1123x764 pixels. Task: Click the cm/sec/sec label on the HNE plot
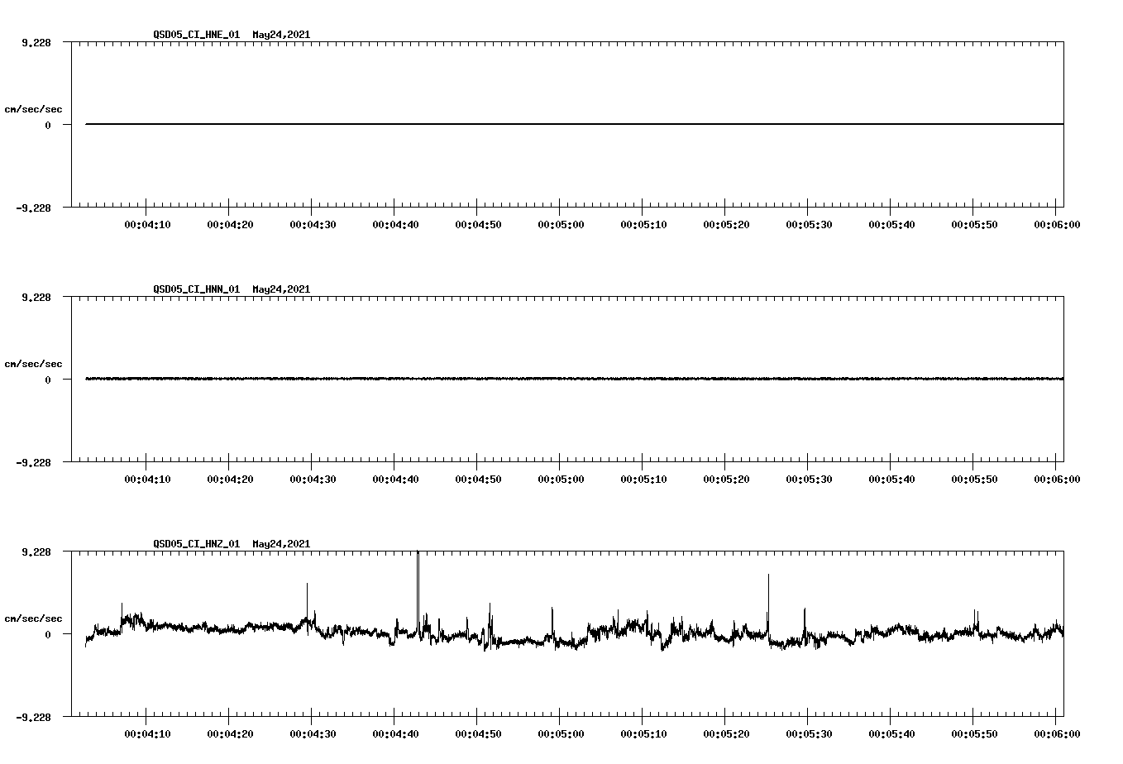35,107
